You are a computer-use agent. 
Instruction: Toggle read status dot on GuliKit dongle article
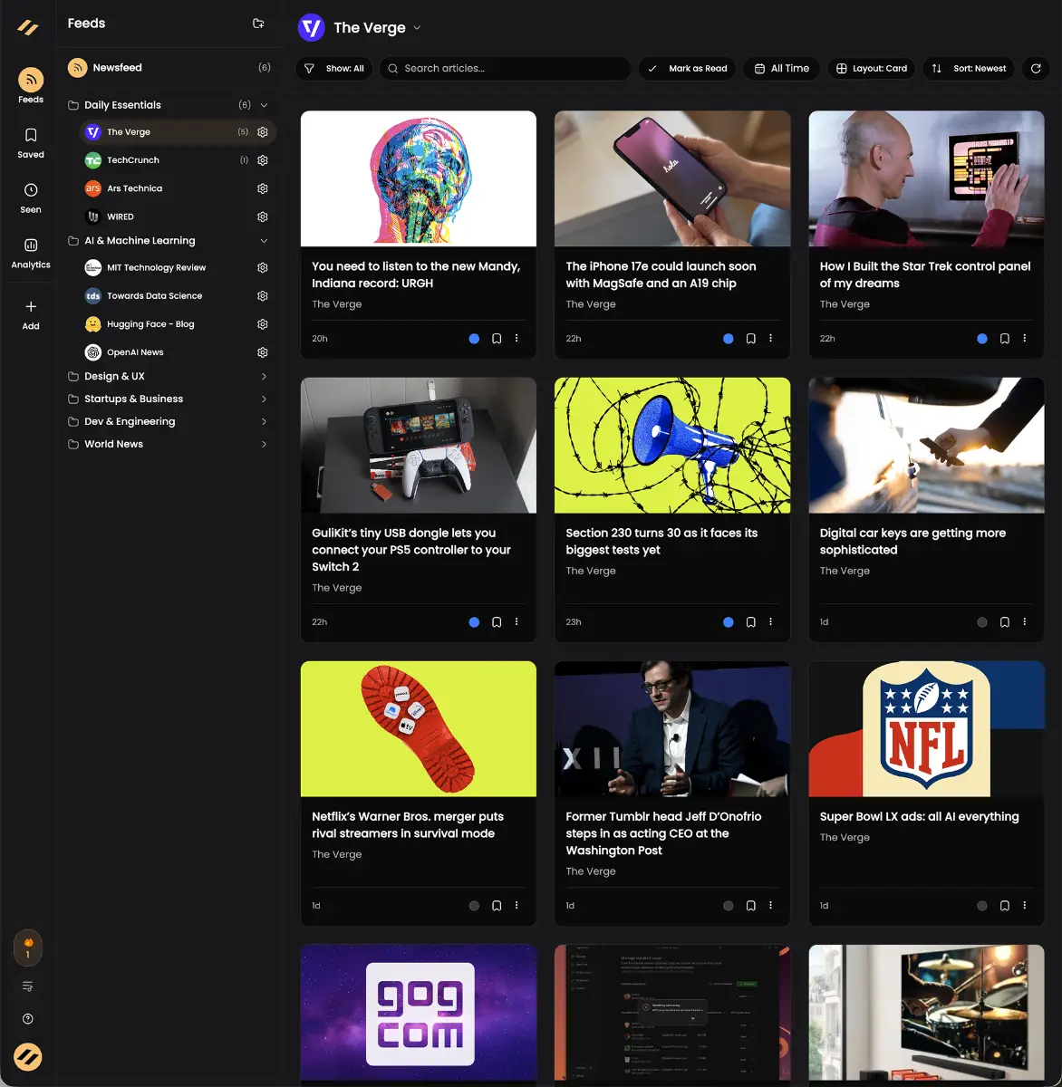coord(474,622)
